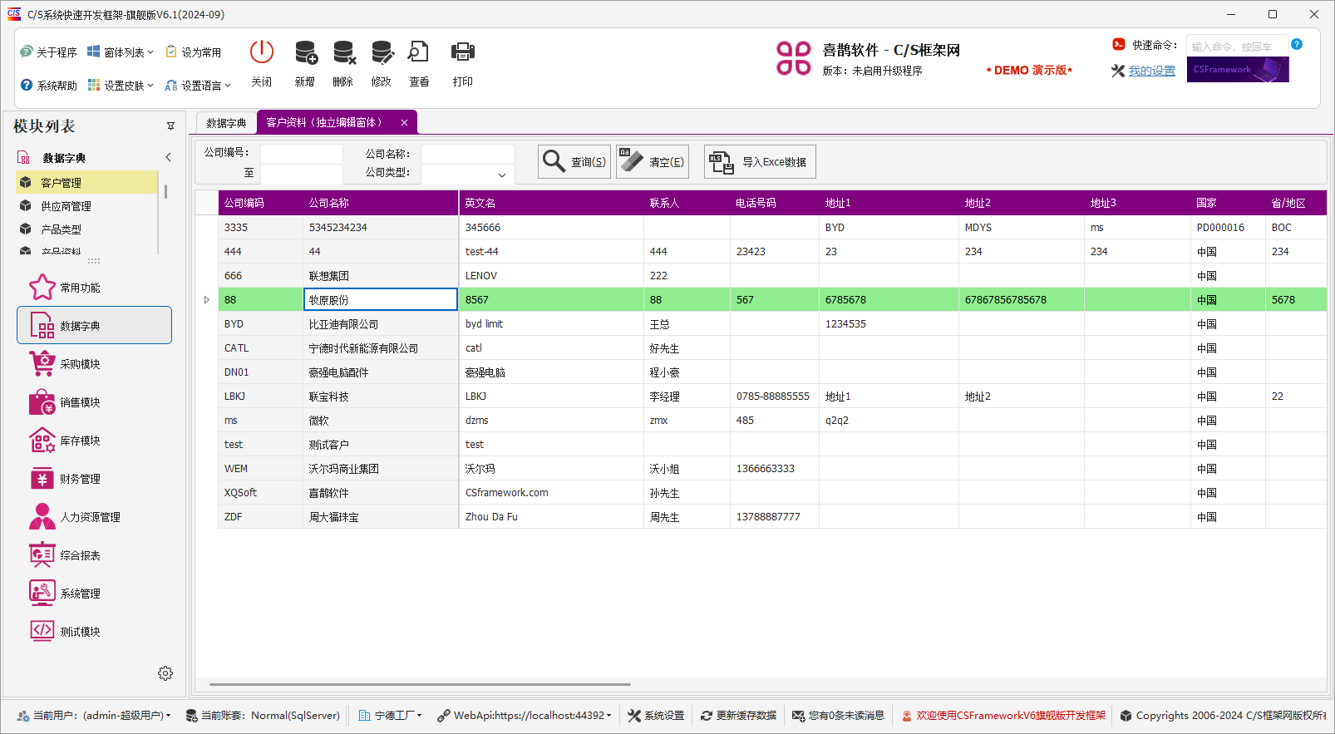
Task: Close the Customer Data tab
Action: (x=404, y=122)
